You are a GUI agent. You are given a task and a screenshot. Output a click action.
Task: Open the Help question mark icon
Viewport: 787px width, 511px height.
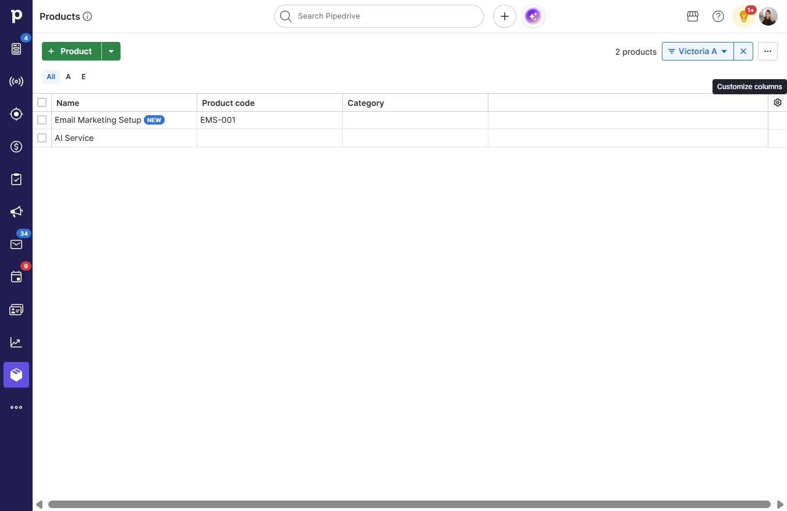coord(718,16)
